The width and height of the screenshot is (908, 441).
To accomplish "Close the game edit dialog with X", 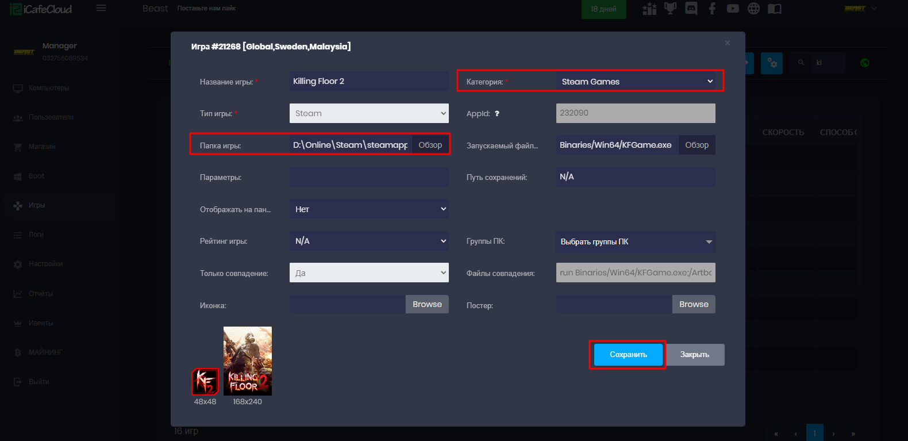I will pyautogui.click(x=728, y=43).
